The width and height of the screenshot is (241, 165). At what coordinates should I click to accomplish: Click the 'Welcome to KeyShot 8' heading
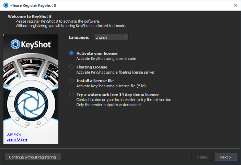pyautogui.click(x=30, y=16)
